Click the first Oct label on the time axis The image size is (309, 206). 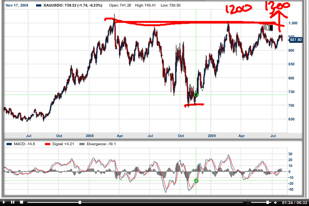point(59,136)
